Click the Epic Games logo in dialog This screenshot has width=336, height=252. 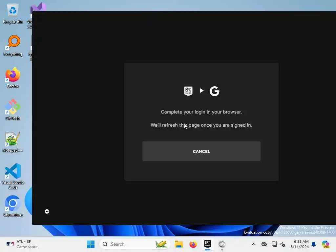188,91
